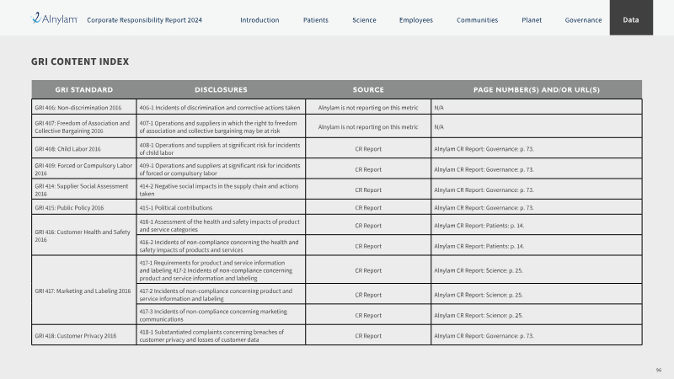
Task: Click Governance p. 73 in the 408-1 row
Action: pyautogui.click(x=484, y=149)
